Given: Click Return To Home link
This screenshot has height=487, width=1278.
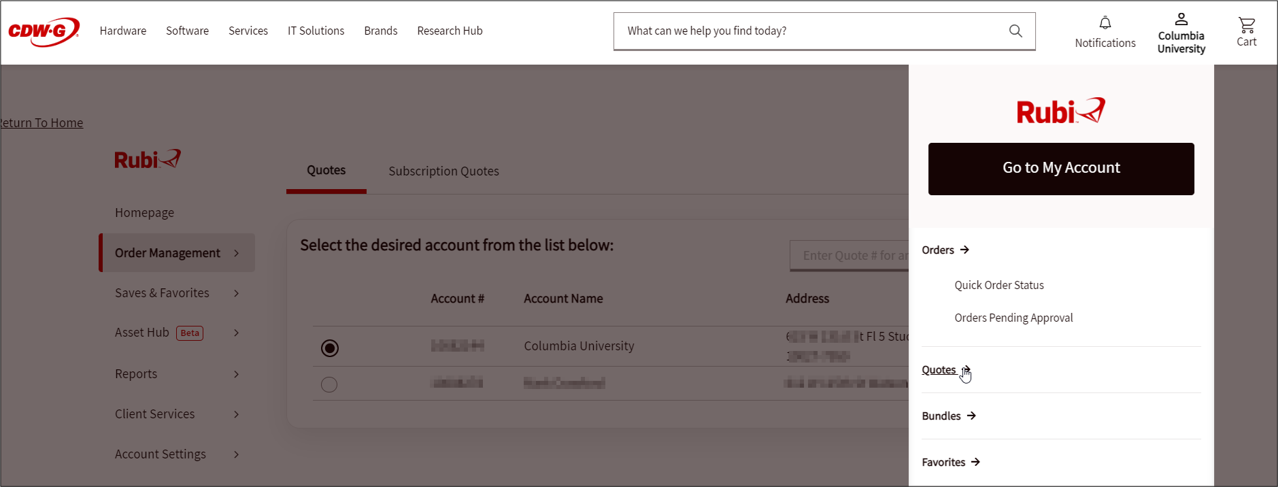Looking at the screenshot, I should pyautogui.click(x=41, y=123).
